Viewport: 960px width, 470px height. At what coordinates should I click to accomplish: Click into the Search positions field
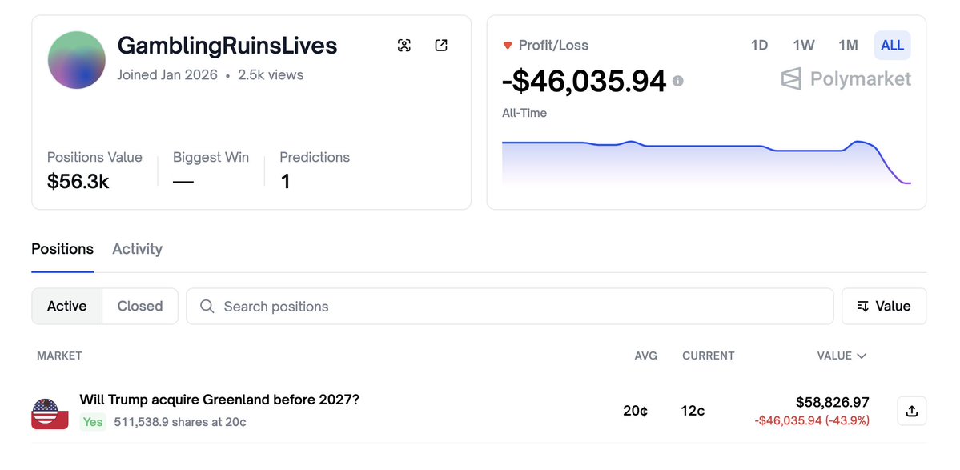click(x=509, y=306)
